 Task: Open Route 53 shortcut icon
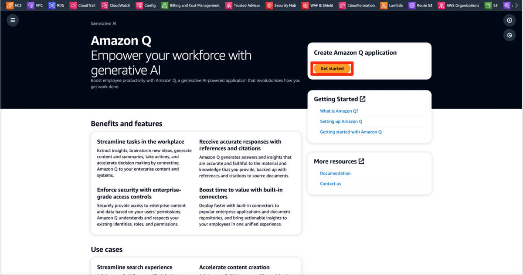pos(411,6)
